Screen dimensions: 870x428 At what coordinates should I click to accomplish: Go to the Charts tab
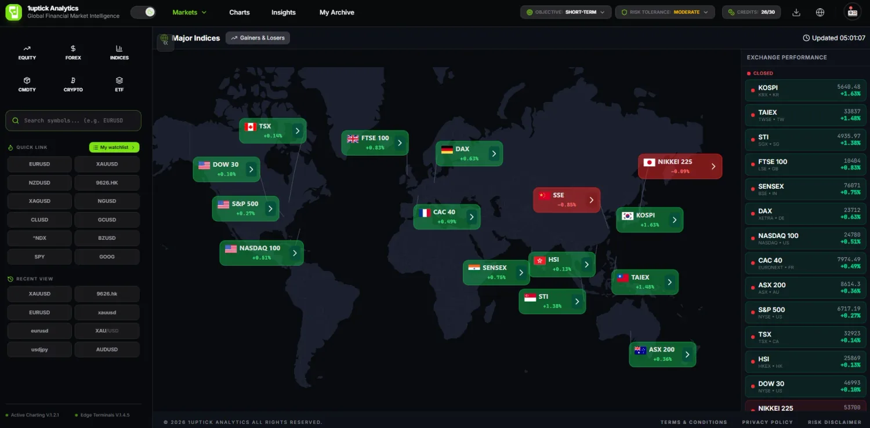pyautogui.click(x=240, y=12)
